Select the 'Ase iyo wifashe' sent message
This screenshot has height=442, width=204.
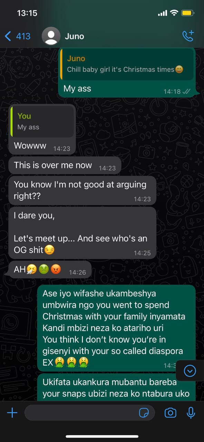click(x=116, y=328)
